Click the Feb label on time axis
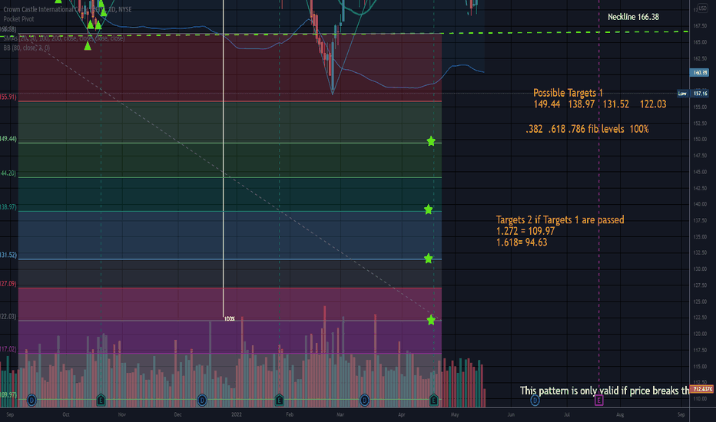Screen dimensions: 716x422 (x=290, y=414)
